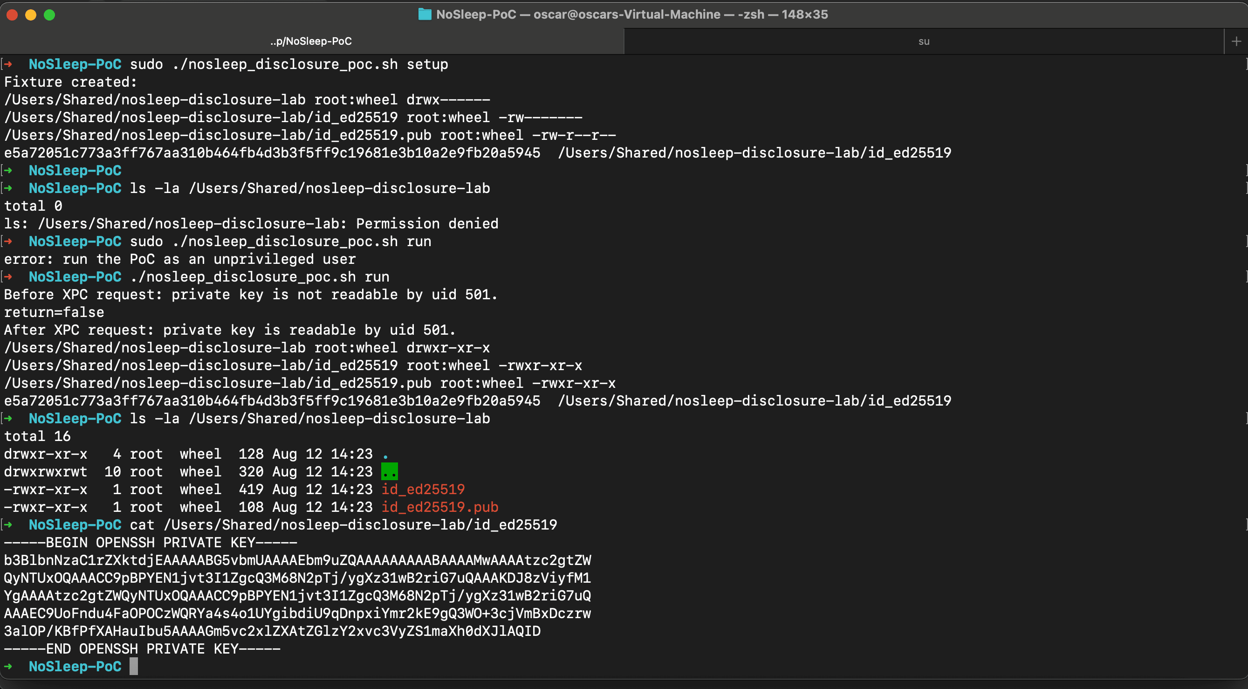The image size is (1248, 689).
Task: Maximize the terminal with green button
Action: pos(49,15)
